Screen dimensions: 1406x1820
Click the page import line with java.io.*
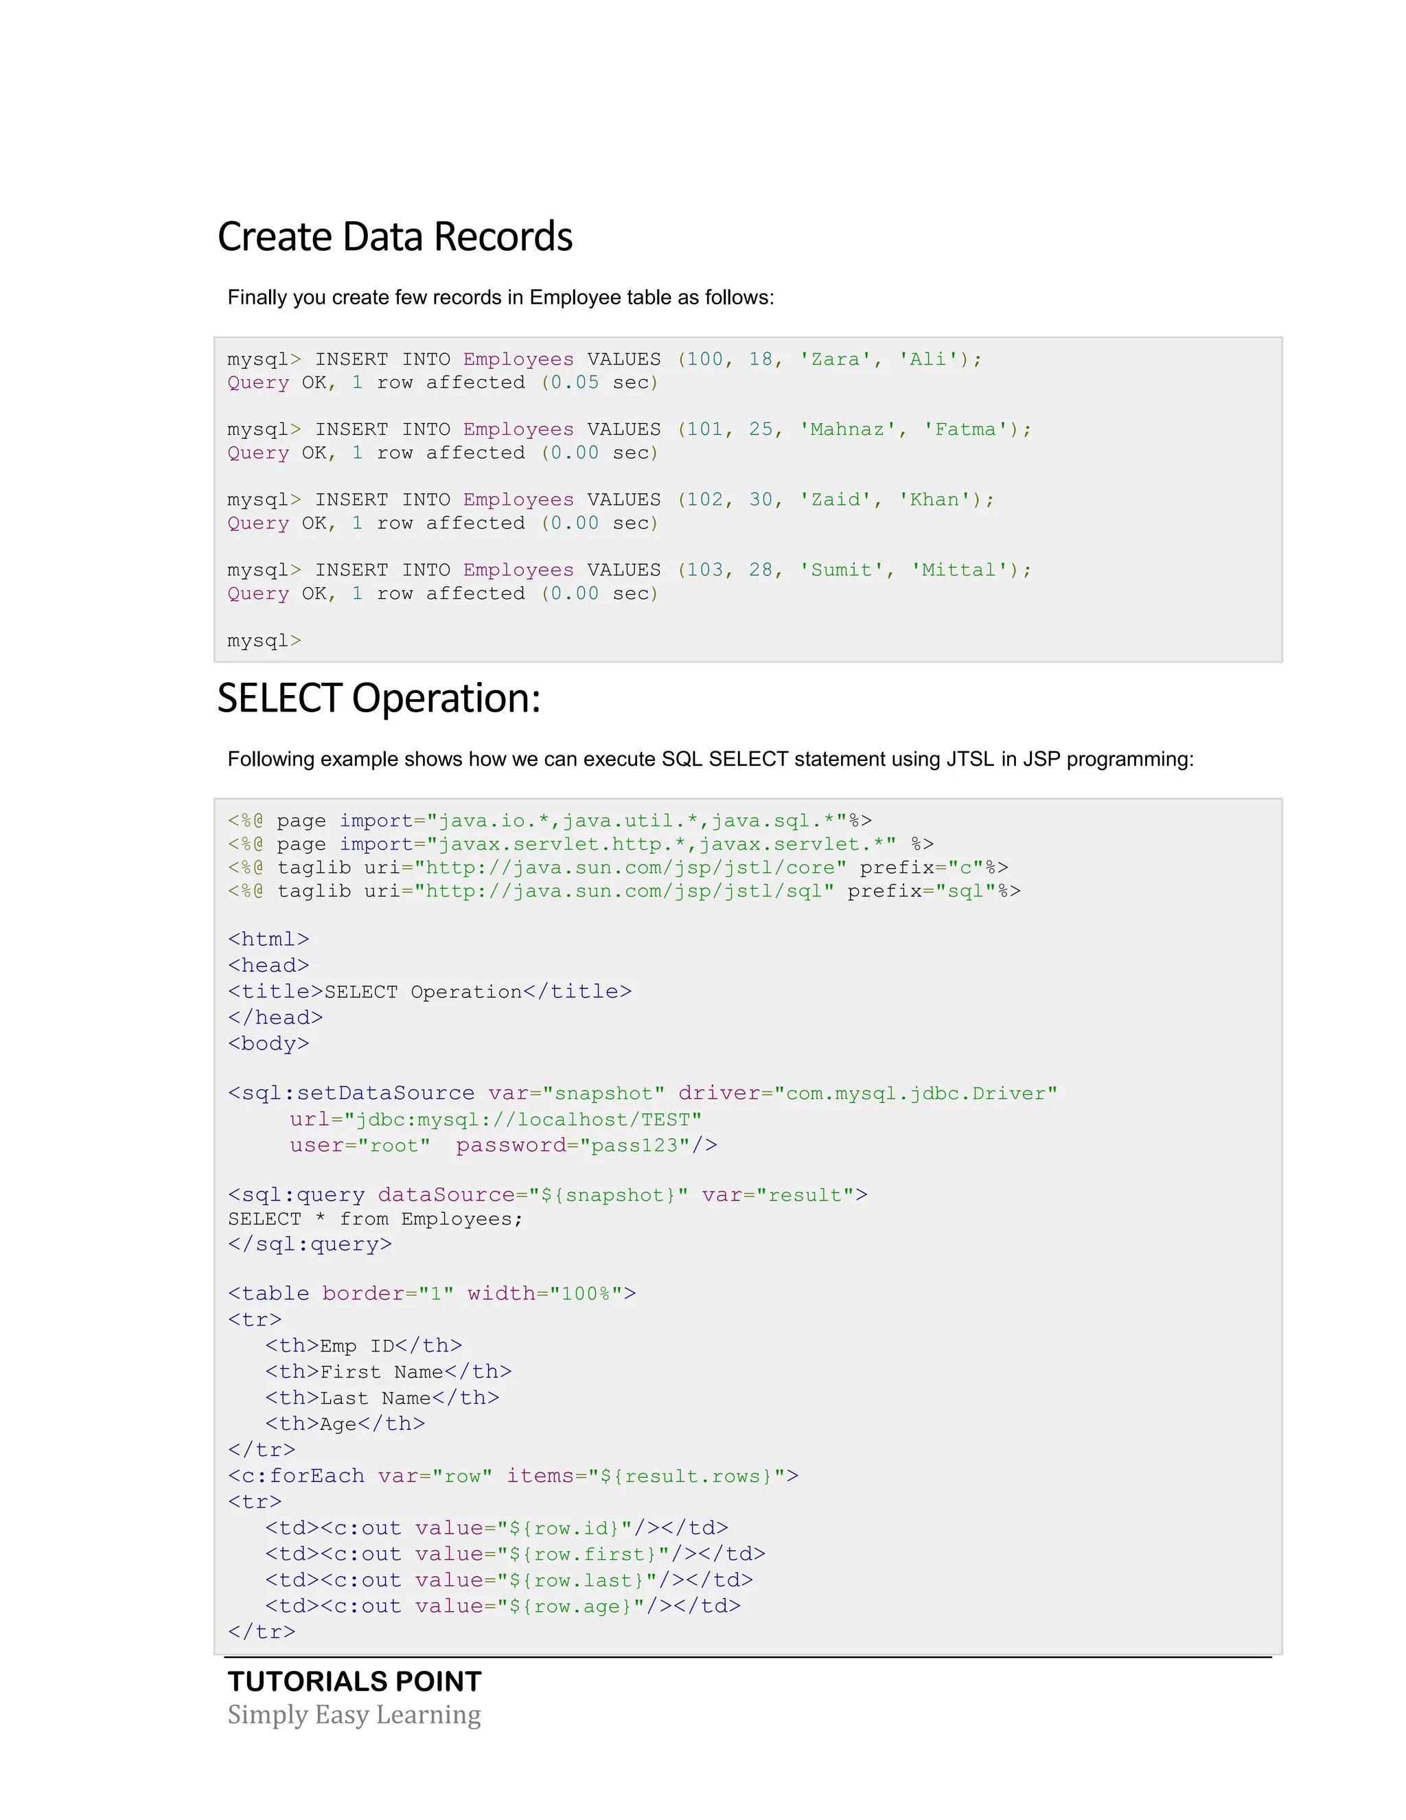click(550, 821)
